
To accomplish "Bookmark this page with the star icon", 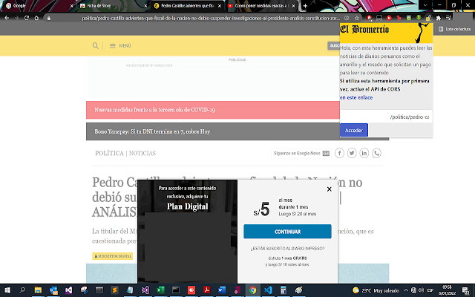I will coord(357,18).
